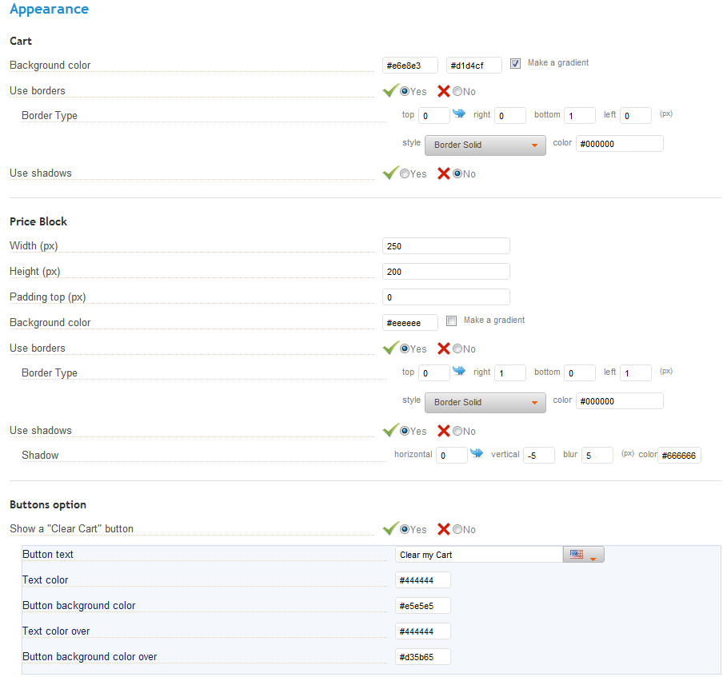Select Yes for Cart Use shadows
The image size is (727, 677).
click(405, 173)
